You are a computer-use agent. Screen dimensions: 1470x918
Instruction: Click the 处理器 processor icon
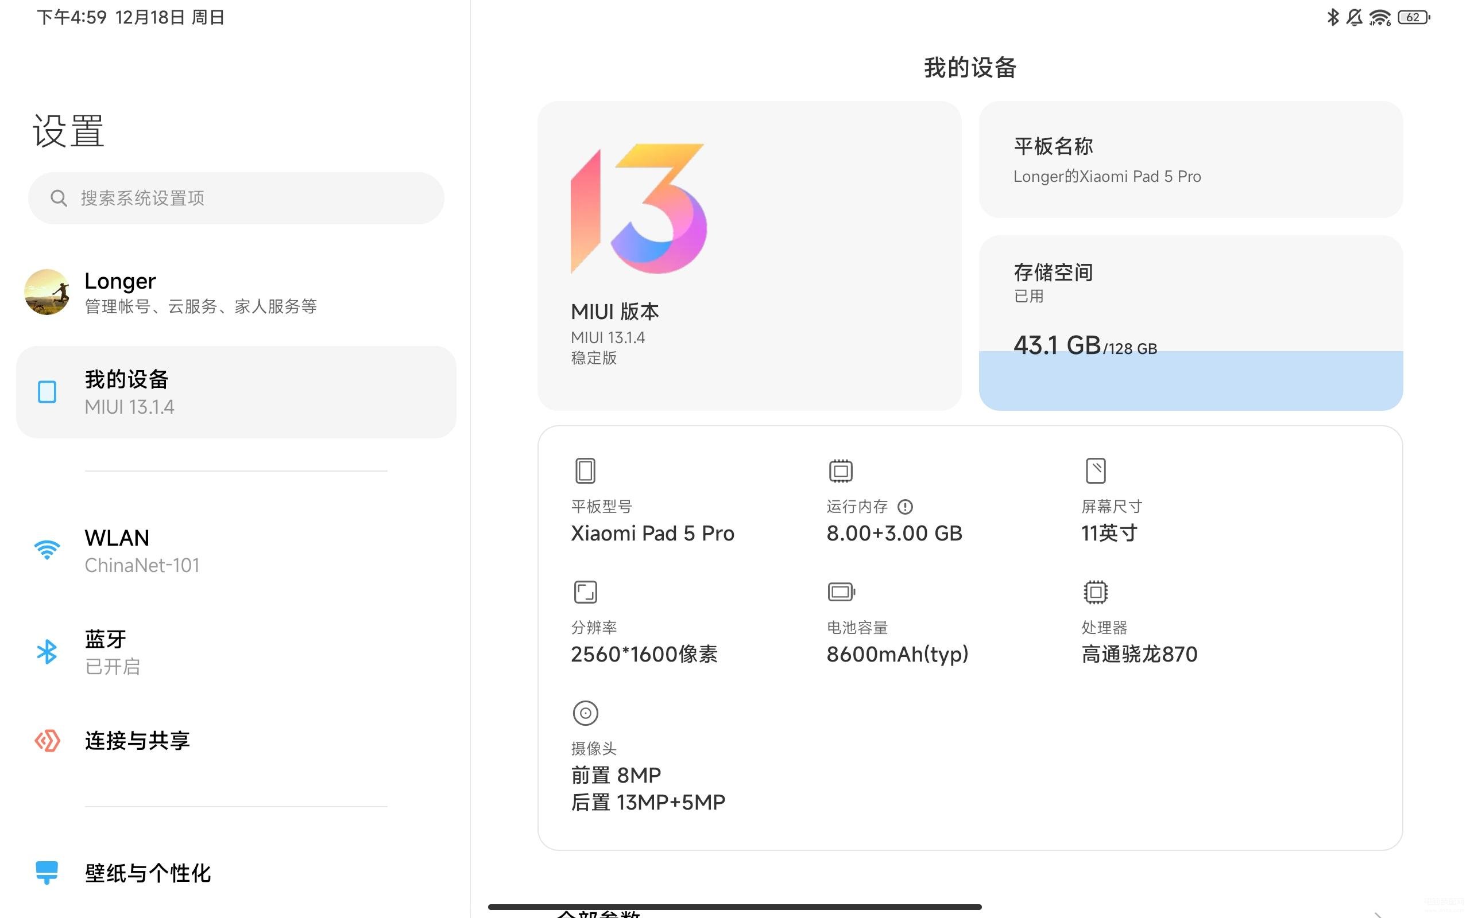click(x=1096, y=592)
